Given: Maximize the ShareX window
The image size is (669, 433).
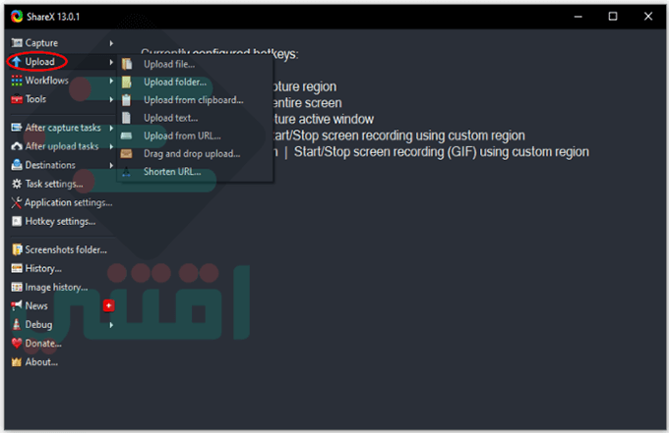Looking at the screenshot, I should [x=613, y=16].
